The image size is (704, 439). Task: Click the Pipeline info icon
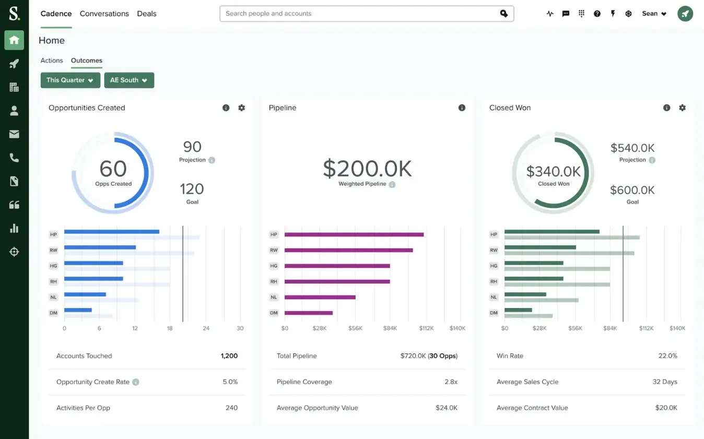click(x=462, y=108)
